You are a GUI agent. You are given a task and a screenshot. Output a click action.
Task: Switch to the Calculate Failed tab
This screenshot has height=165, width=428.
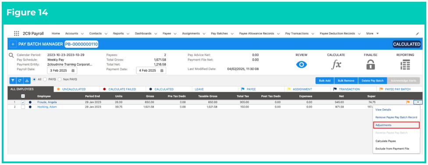click(123, 90)
